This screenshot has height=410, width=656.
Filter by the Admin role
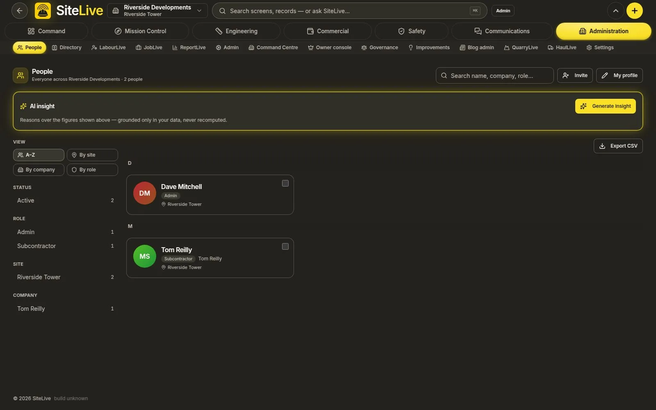tap(65, 232)
